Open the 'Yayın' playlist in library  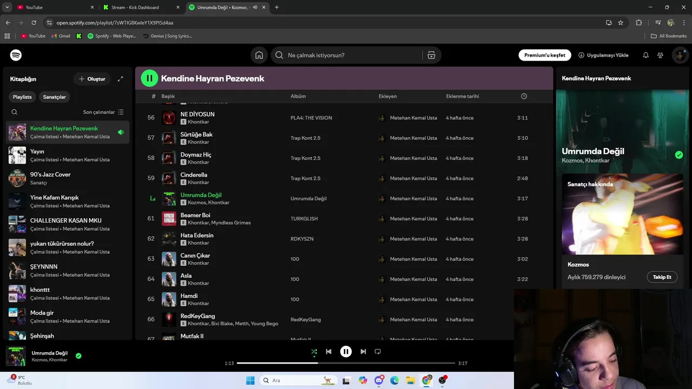coord(68,156)
